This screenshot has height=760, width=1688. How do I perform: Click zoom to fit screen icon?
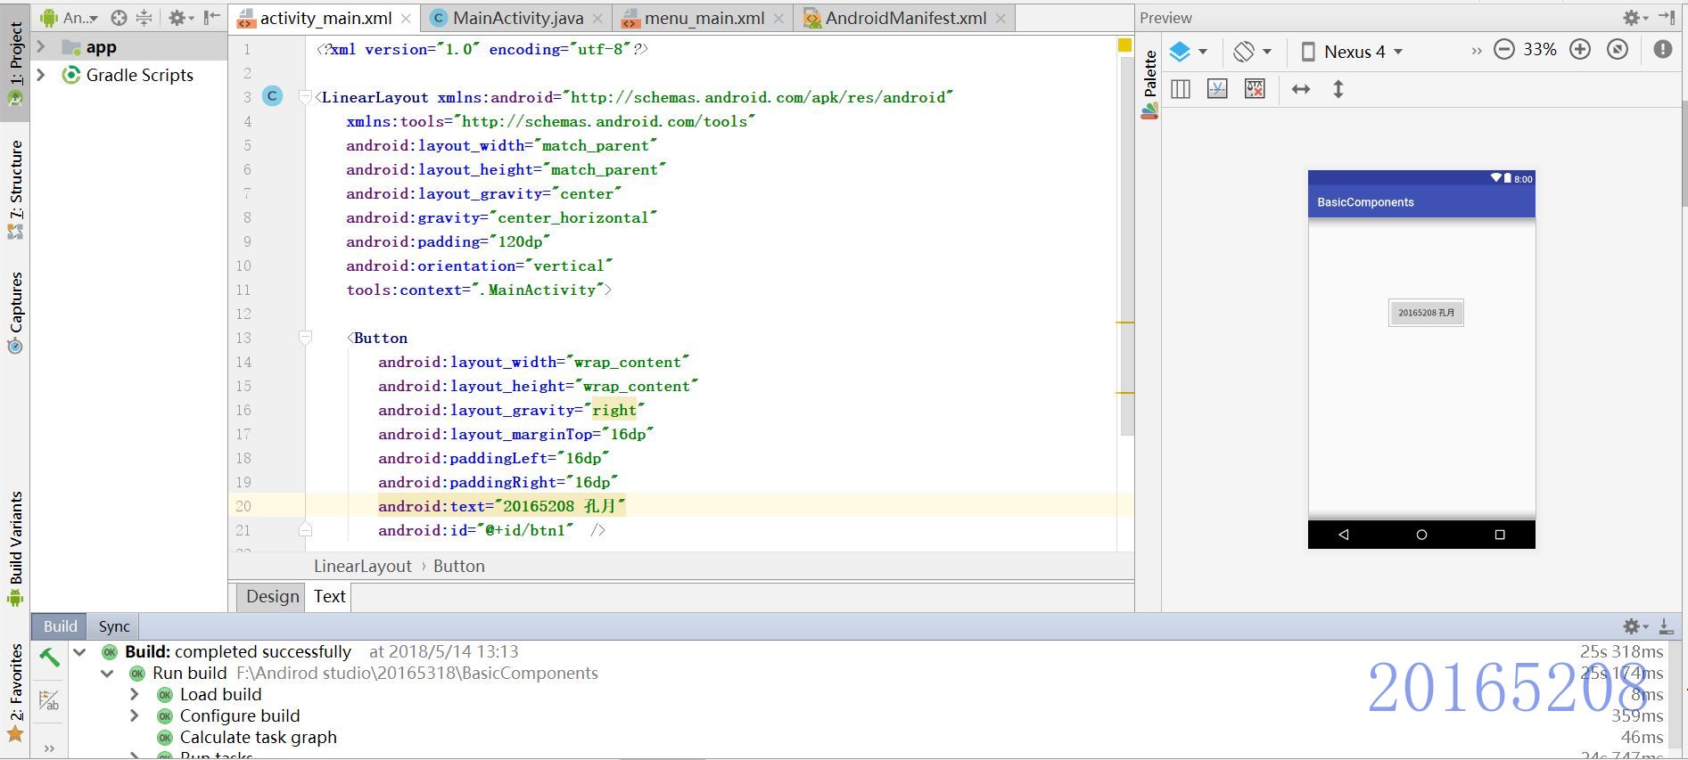pyautogui.click(x=1618, y=50)
